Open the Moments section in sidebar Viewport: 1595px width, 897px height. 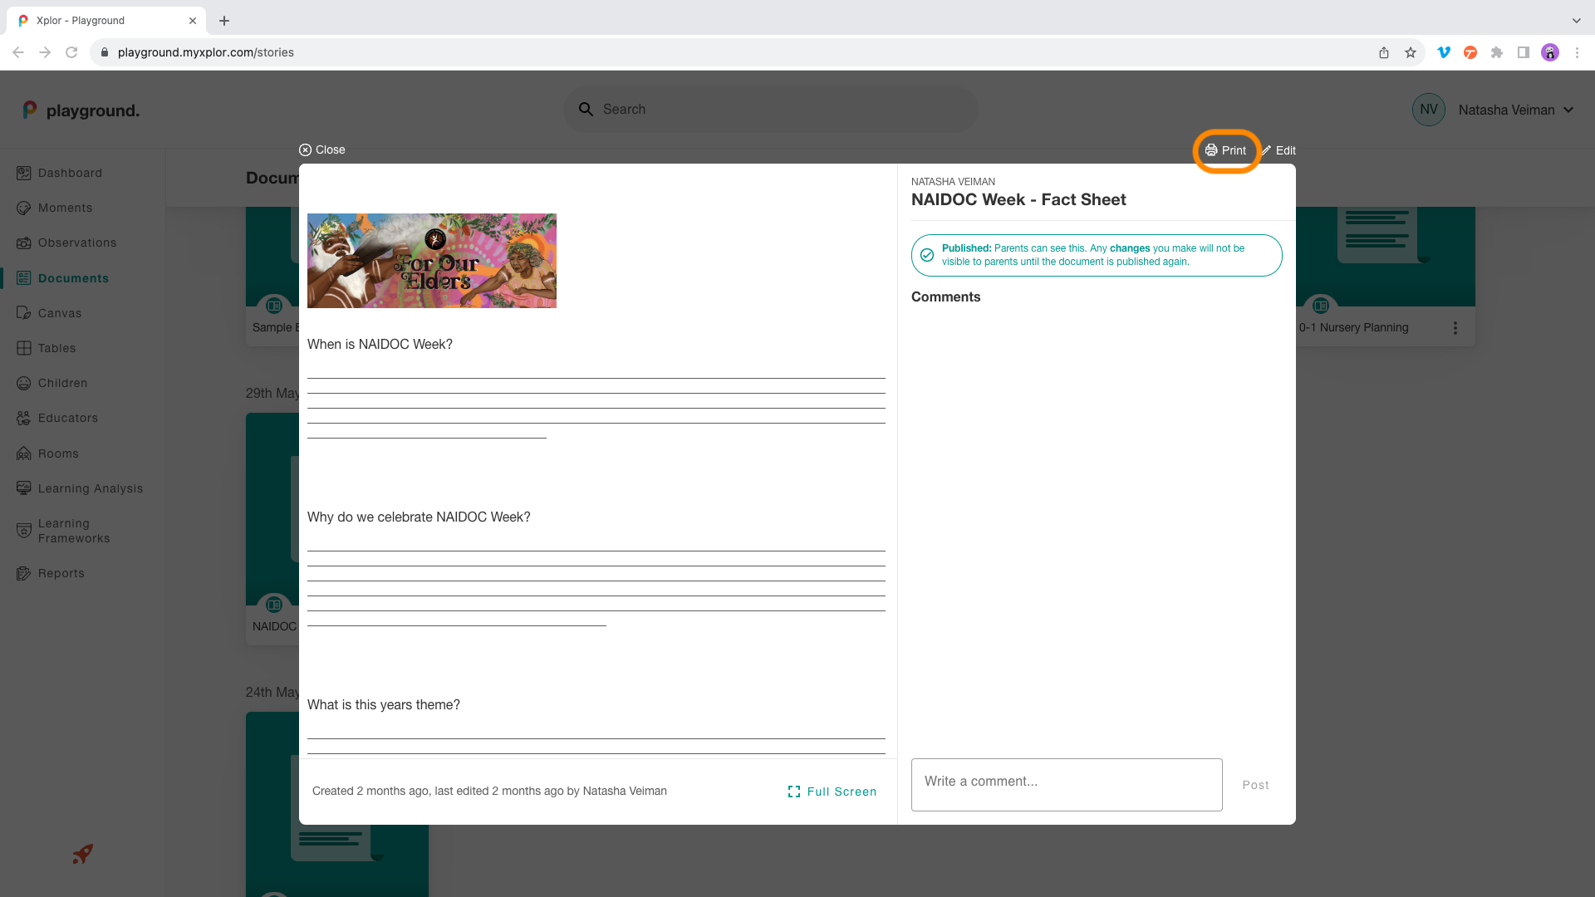tap(66, 208)
